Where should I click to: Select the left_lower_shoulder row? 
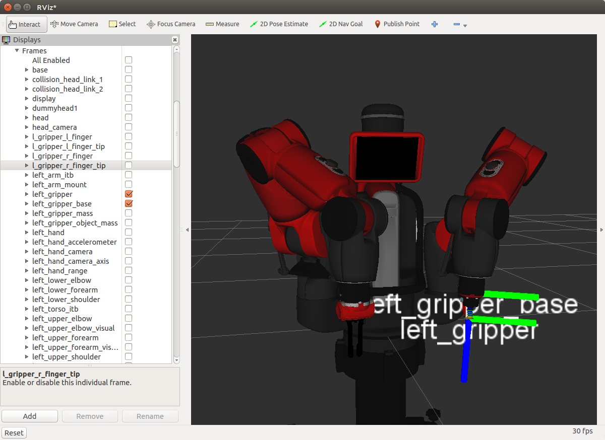pos(86,299)
